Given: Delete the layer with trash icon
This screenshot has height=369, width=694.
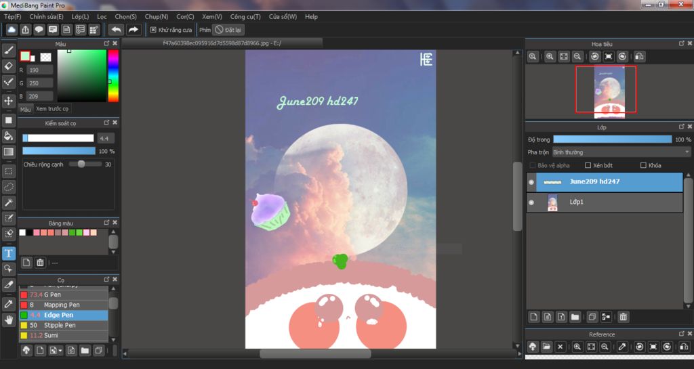Looking at the screenshot, I should tap(624, 317).
